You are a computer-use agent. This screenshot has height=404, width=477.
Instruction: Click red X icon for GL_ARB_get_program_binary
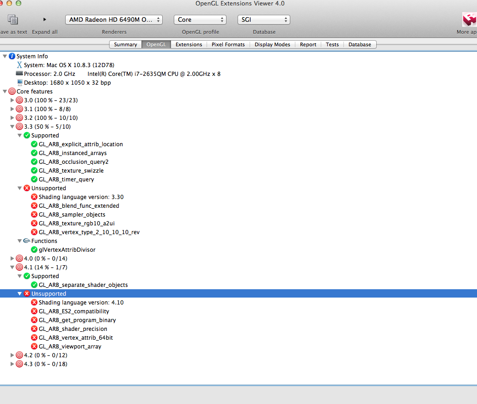point(34,320)
